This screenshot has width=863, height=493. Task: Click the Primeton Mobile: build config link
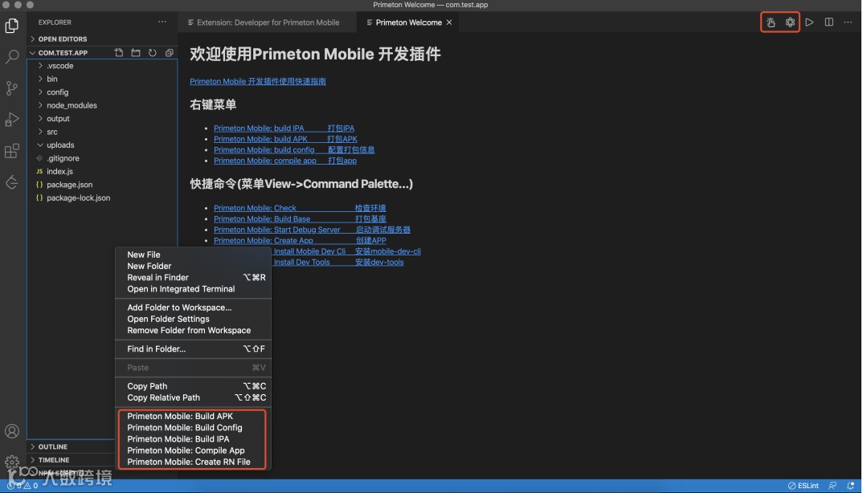(x=294, y=149)
